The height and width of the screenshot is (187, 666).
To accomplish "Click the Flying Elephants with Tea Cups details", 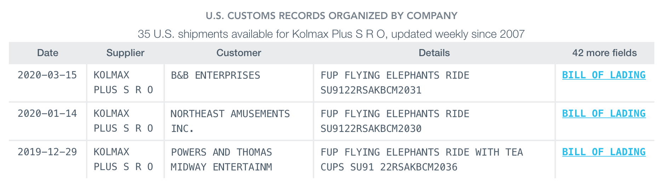I will click(x=421, y=159).
